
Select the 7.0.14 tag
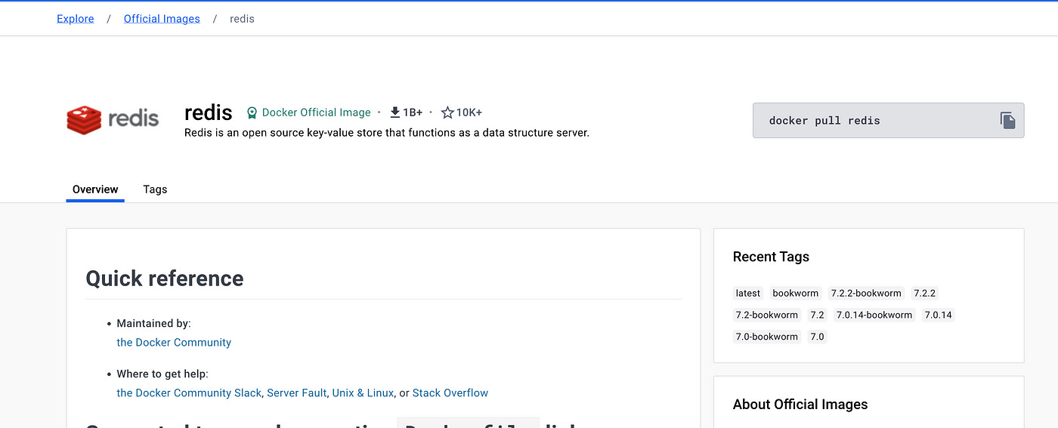[939, 315]
